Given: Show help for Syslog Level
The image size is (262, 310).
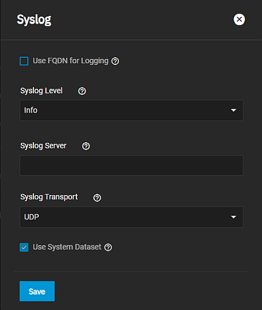Looking at the screenshot, I should [82, 91].
